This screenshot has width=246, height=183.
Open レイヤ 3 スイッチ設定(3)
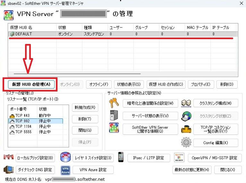pos(93,158)
